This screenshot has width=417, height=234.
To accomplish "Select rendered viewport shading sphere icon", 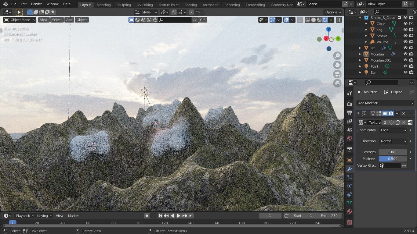I will tap(325, 20).
